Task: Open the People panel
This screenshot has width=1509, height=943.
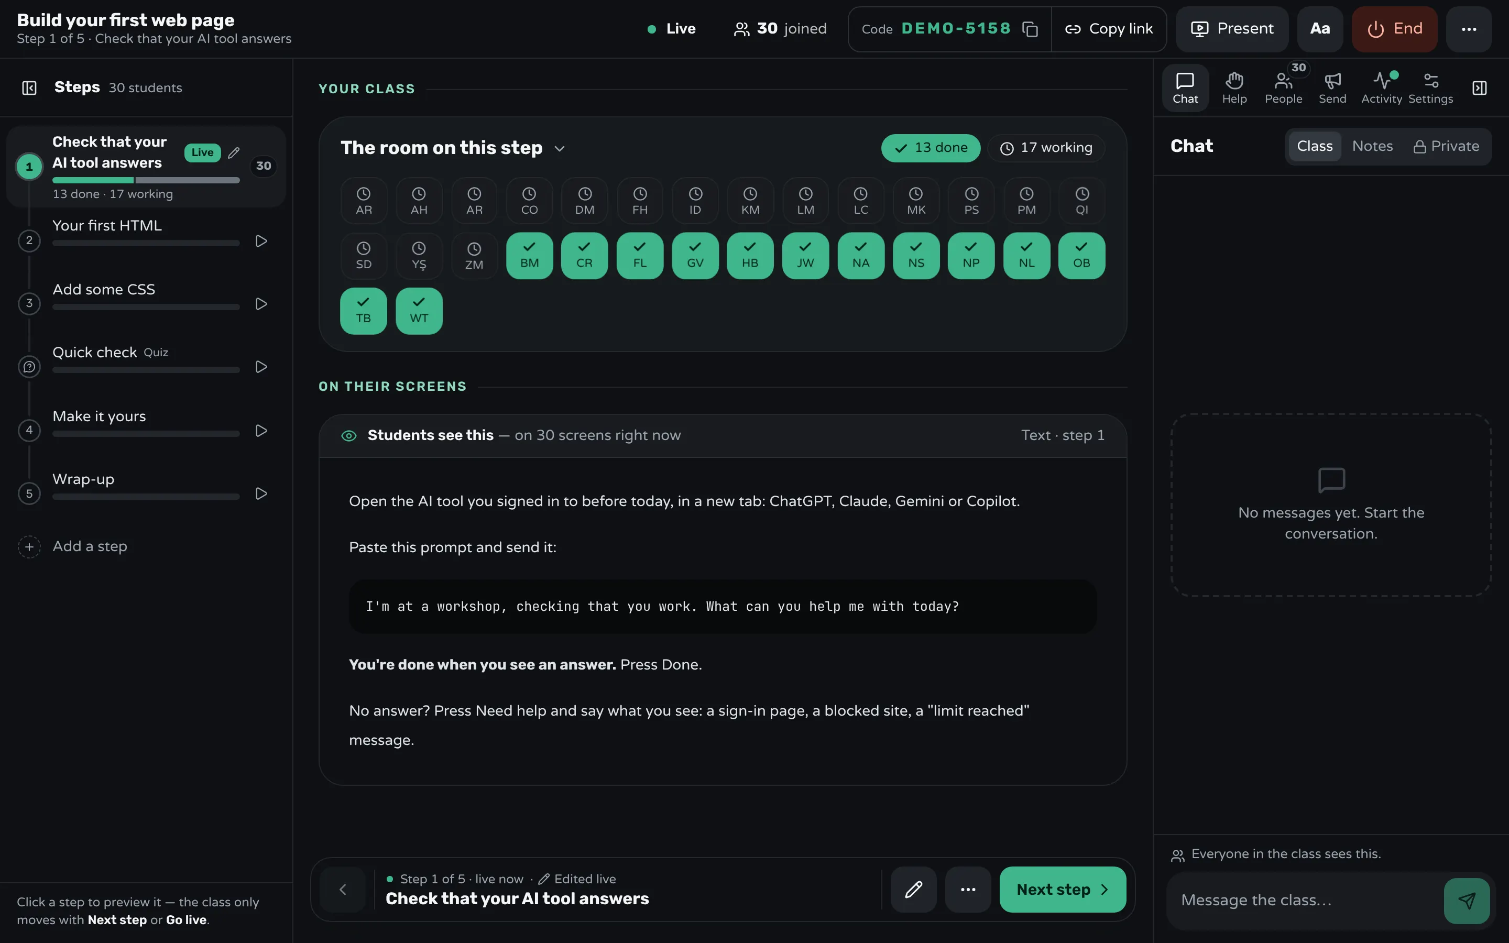Action: (1283, 88)
